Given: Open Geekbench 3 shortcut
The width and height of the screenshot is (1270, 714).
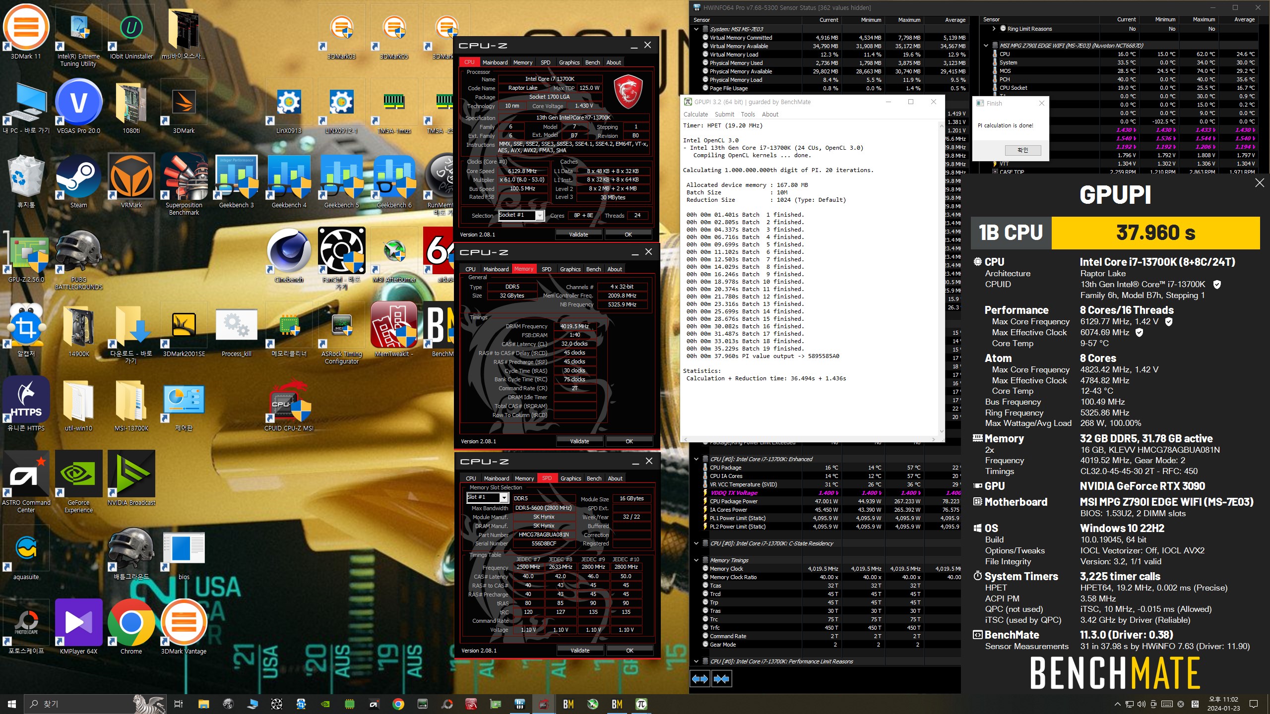Looking at the screenshot, I should tap(237, 180).
